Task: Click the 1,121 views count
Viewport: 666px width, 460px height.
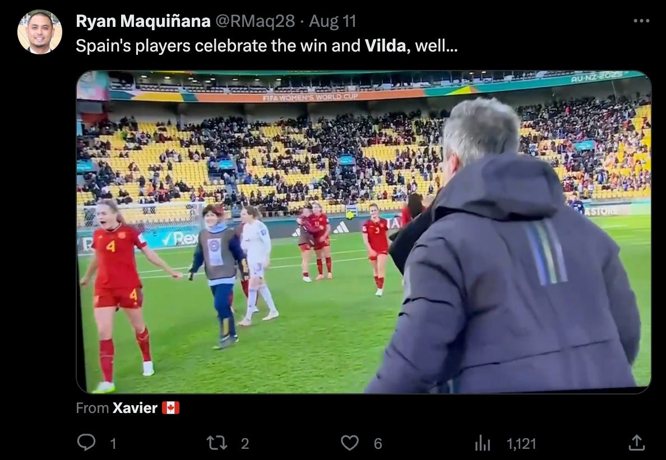Action: 521,444
